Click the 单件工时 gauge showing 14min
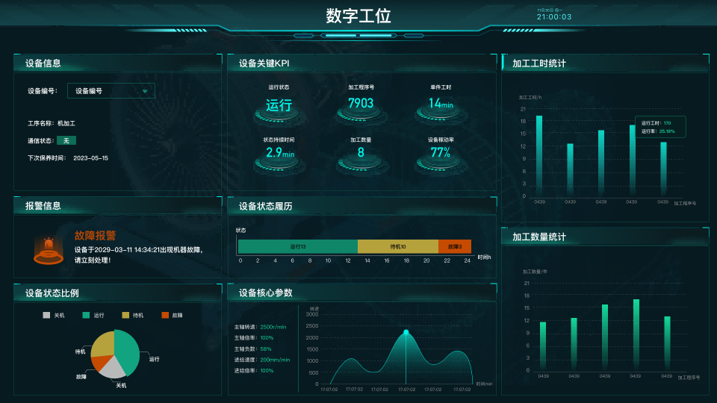The width and height of the screenshot is (717, 403). [x=441, y=104]
